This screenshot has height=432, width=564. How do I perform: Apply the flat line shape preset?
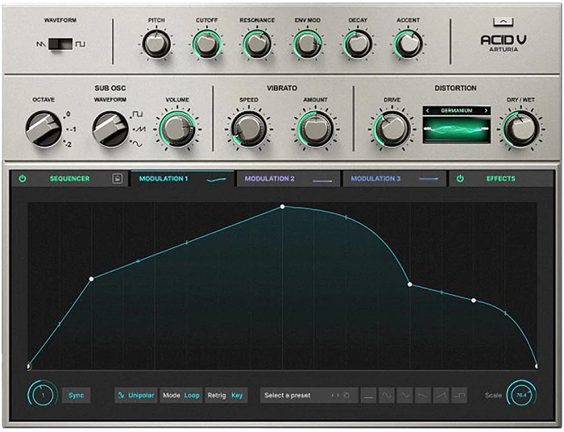coord(368,395)
